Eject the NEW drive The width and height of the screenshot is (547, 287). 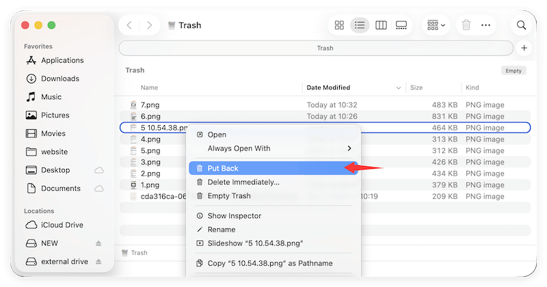(x=98, y=243)
